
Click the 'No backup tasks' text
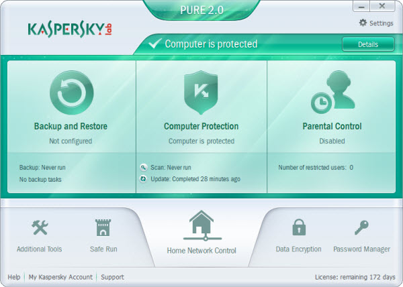click(x=40, y=179)
